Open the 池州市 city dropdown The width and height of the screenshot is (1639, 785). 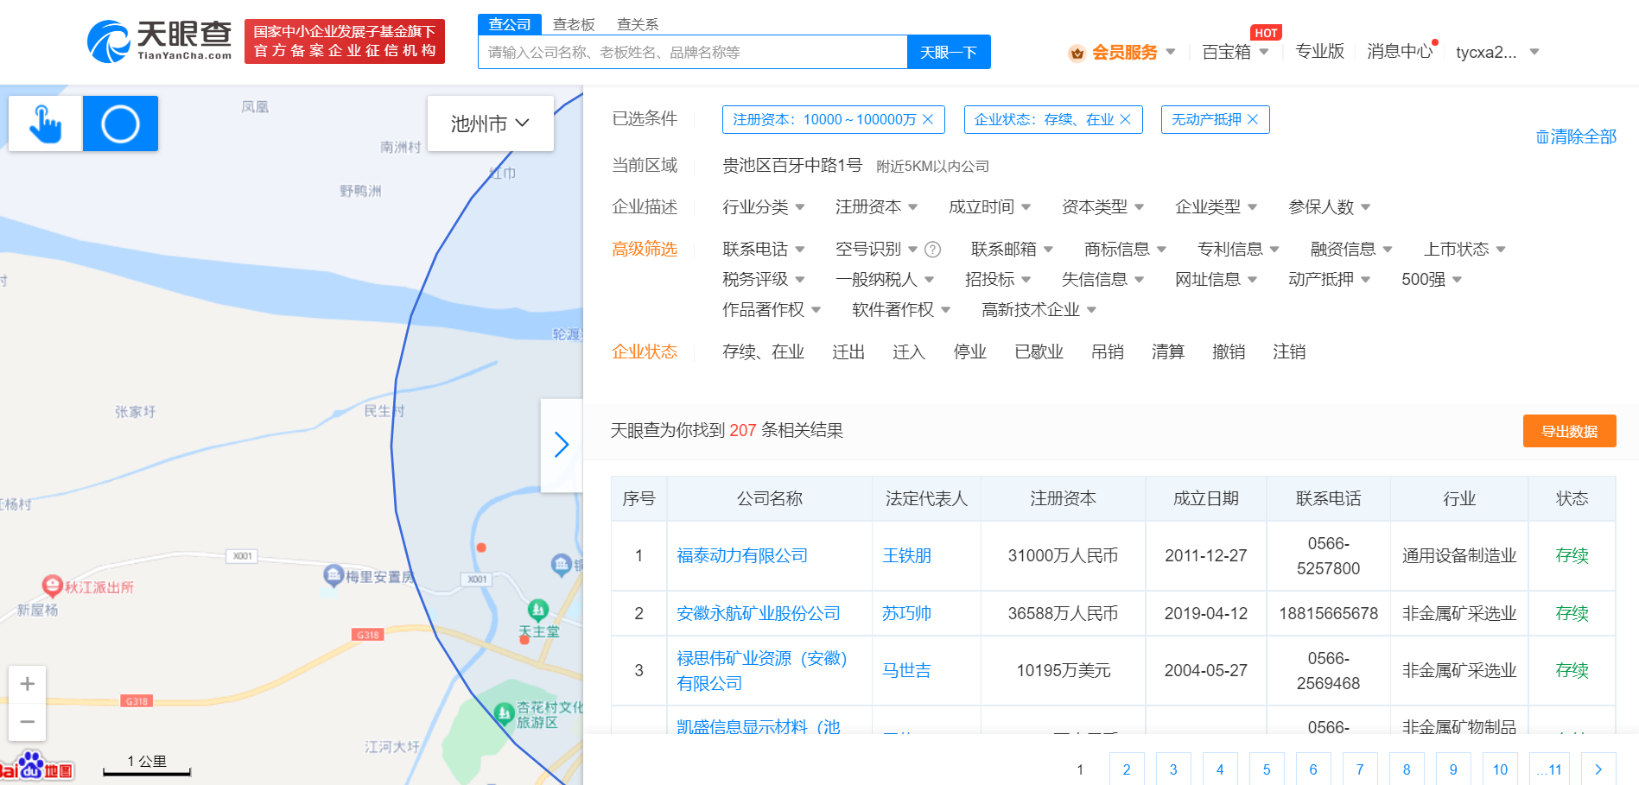[490, 123]
